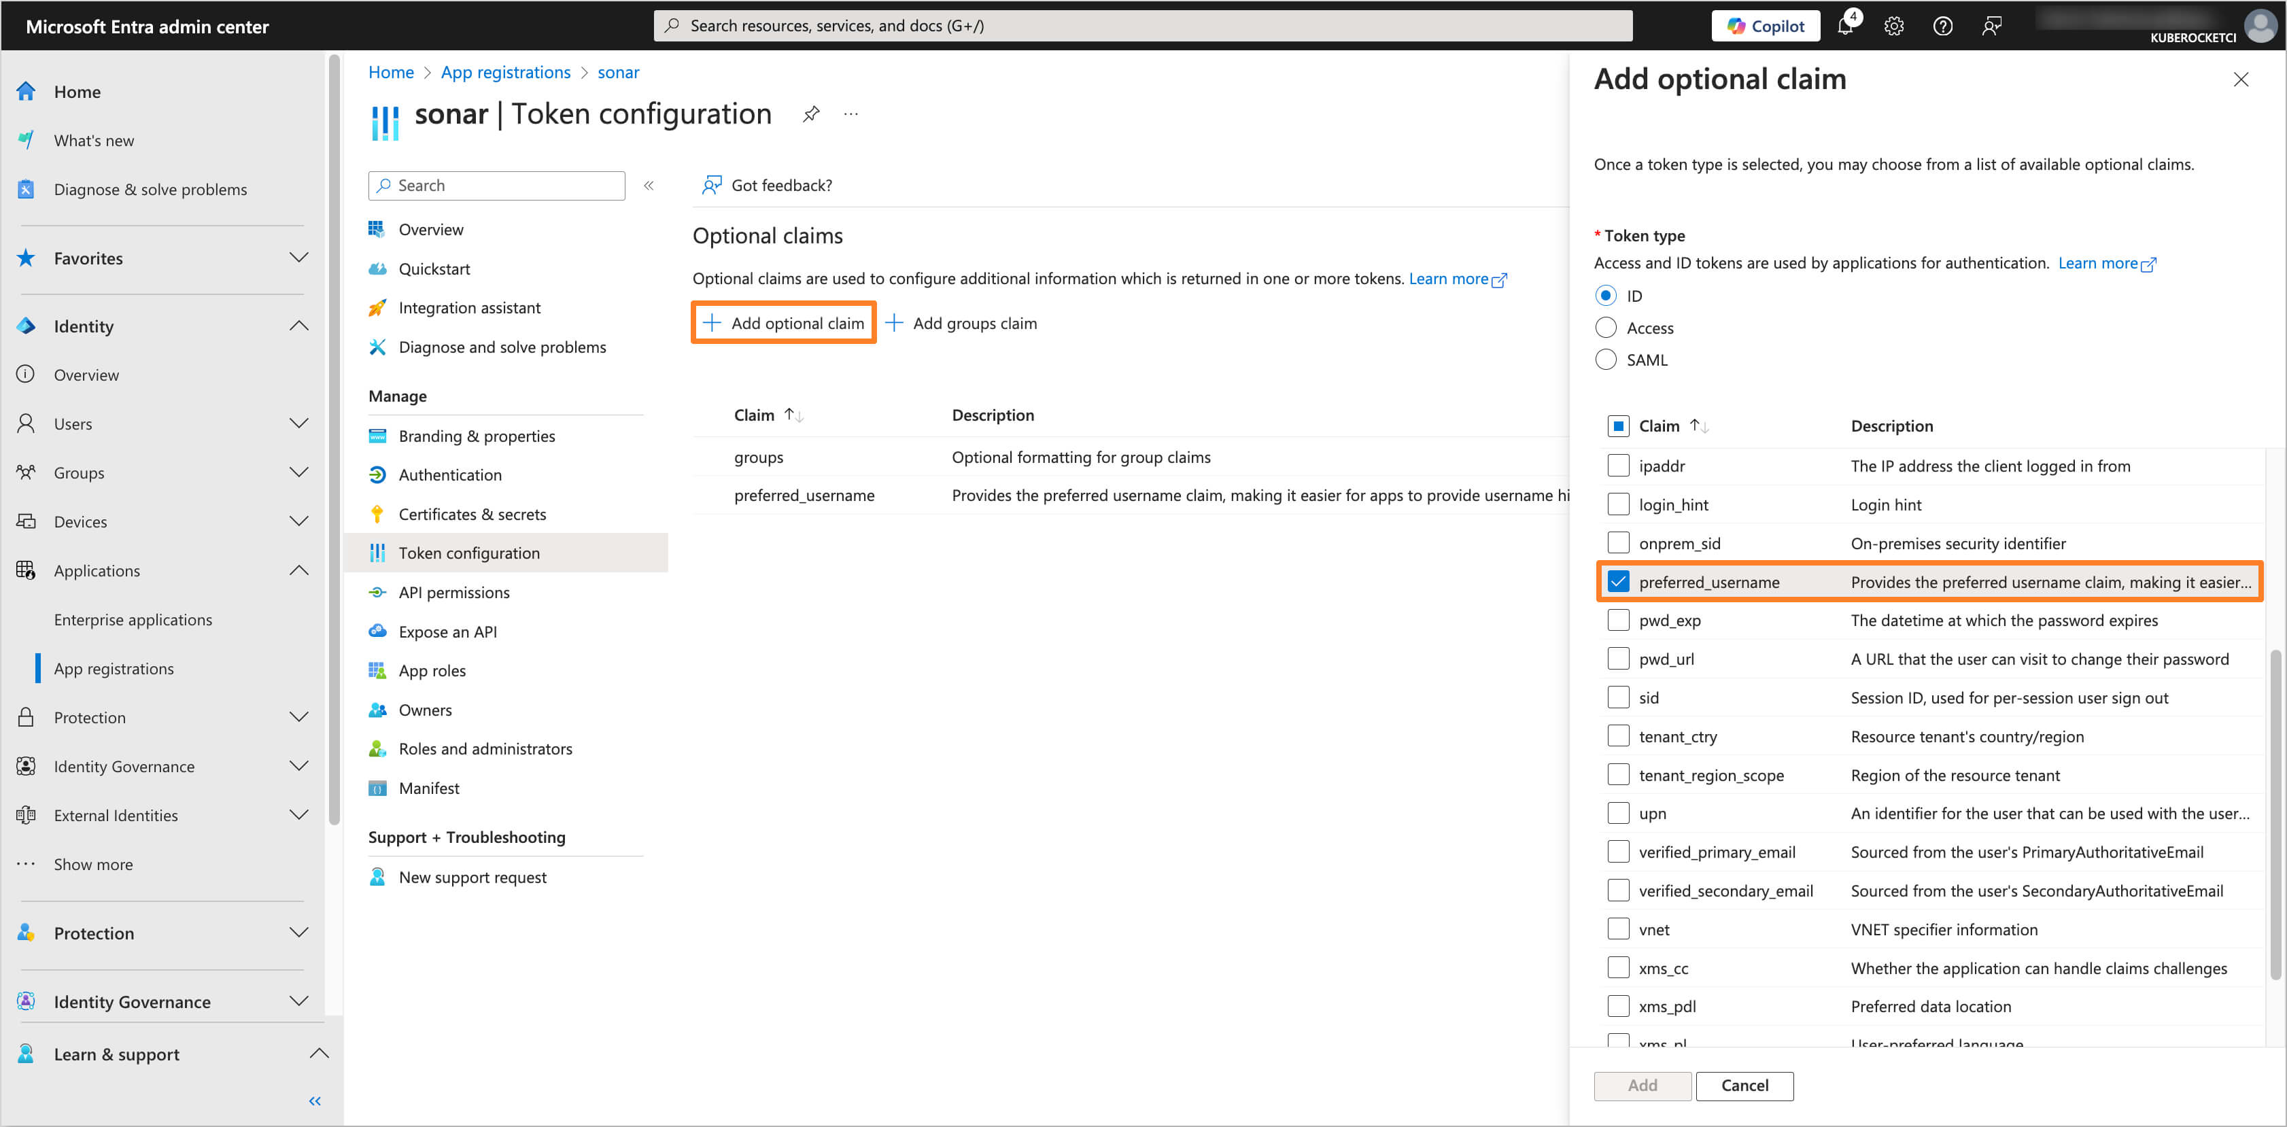Sort optional claims table by Claim column

click(x=768, y=415)
